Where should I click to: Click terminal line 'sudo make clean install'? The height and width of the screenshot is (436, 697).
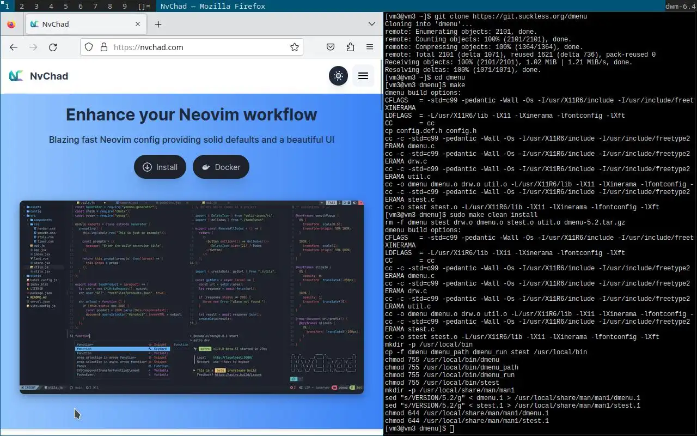[x=493, y=215]
